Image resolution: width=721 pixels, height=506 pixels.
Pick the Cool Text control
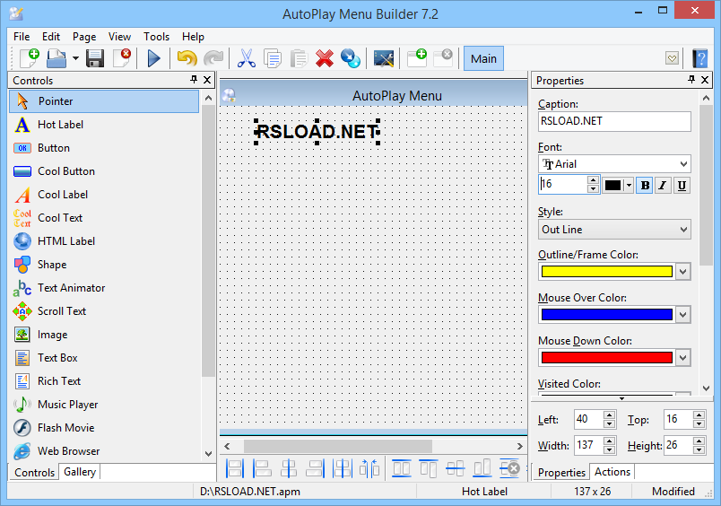[x=104, y=218]
